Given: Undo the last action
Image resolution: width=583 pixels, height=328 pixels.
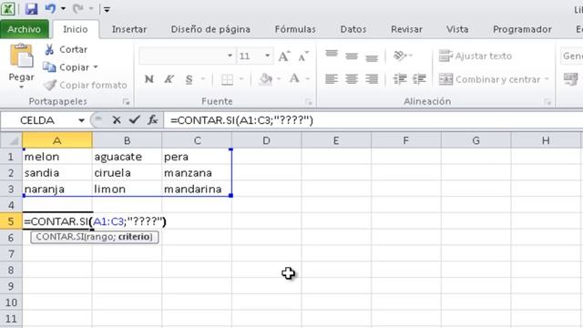Looking at the screenshot, I should tap(50, 8).
